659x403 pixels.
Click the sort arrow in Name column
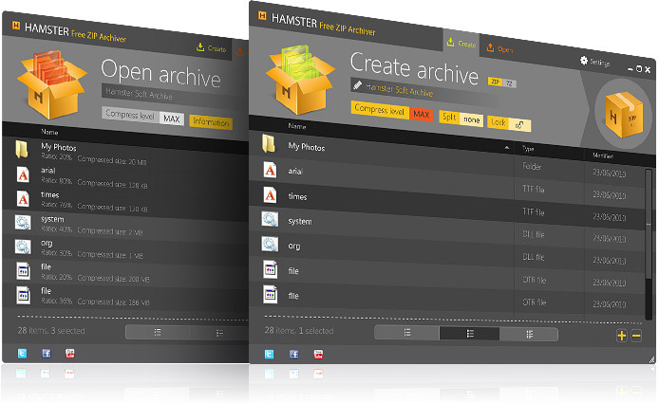coord(507,147)
